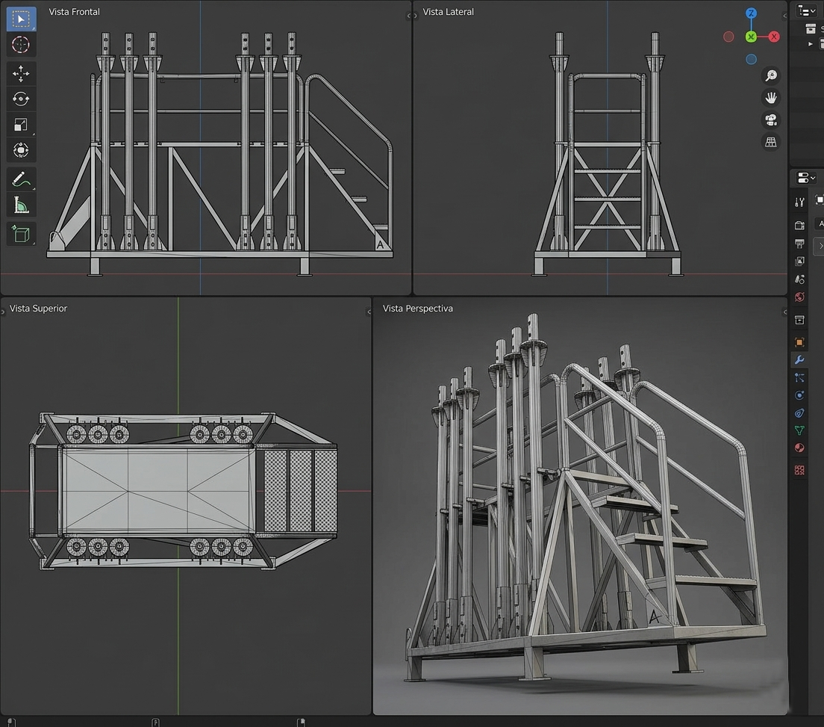Open the View Layer properties tab
Screen dimensions: 824x727
pos(799,262)
